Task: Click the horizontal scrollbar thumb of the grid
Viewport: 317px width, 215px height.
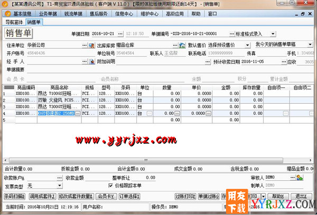Action: tap(146, 160)
